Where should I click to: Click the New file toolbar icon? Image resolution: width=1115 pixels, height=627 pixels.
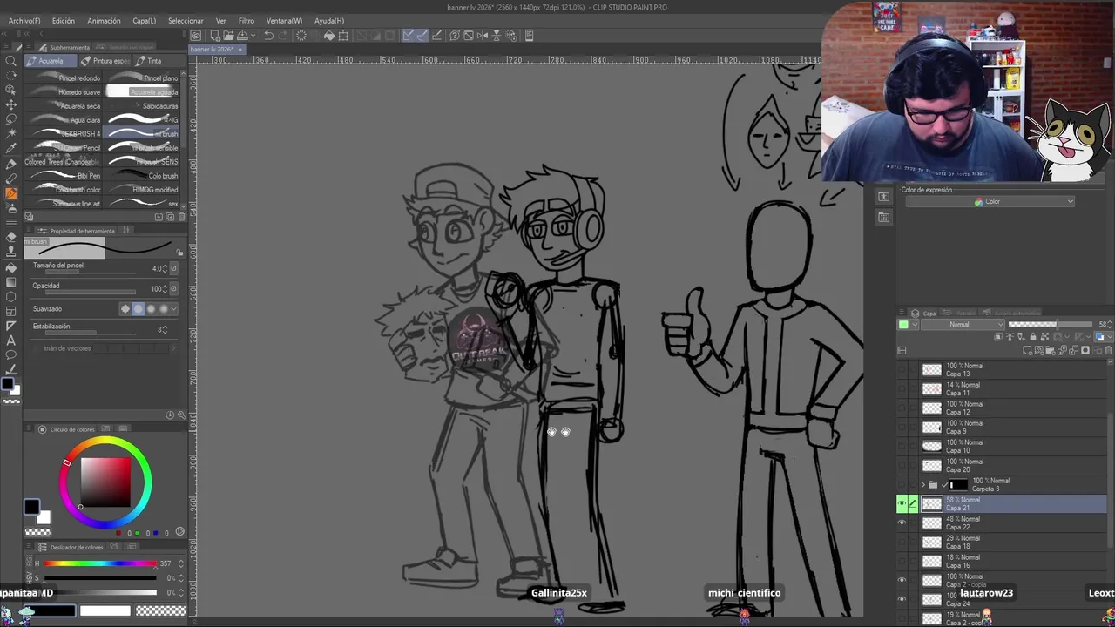[215, 36]
